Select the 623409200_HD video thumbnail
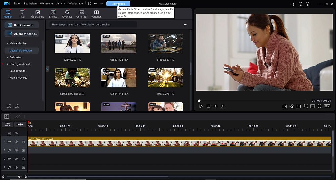Viewport: 336px width, 180px height. pyautogui.click(x=73, y=43)
